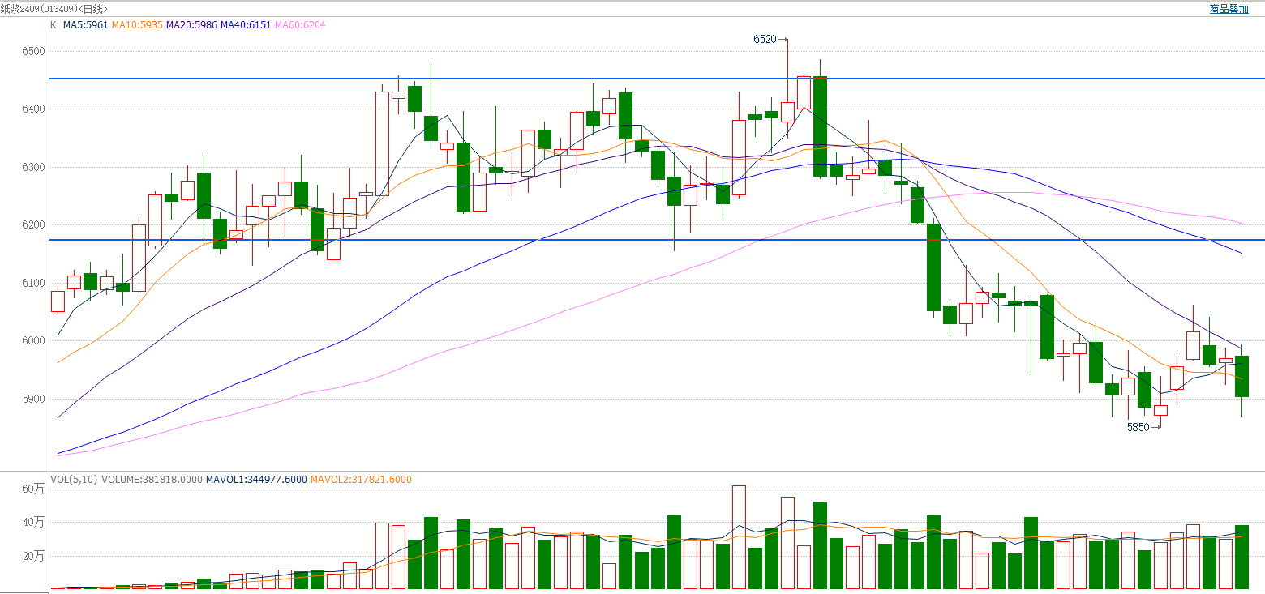This screenshot has width=1265, height=594.
Task: Select the MA20:5986 indicator label
Action: (x=191, y=25)
